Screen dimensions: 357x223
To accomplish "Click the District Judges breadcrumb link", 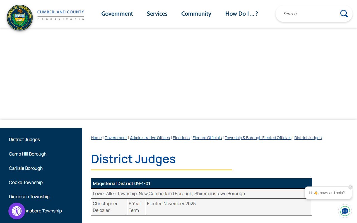I will 308,138.
